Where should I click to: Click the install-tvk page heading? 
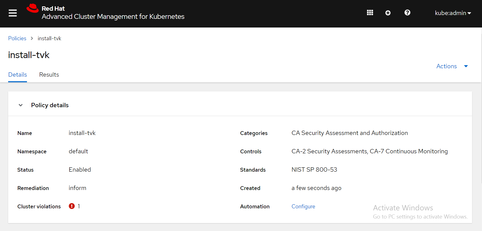tap(29, 55)
